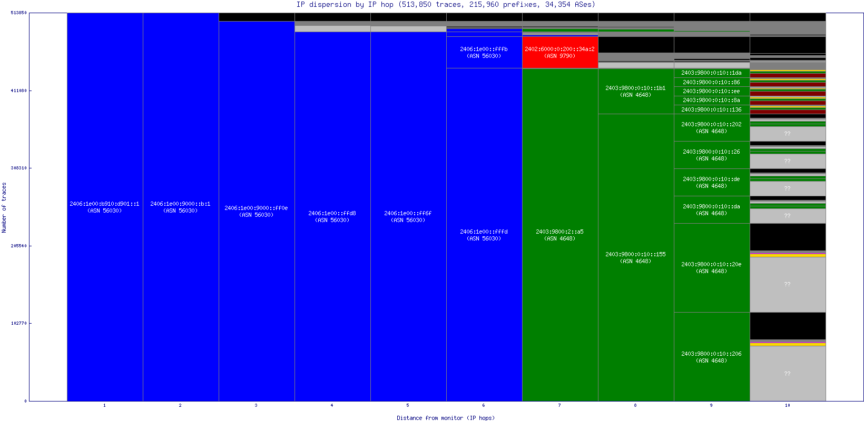Image resolution: width=864 pixels, height=421 pixels.
Task: Click the y-axis value 513850
Action: (18, 13)
